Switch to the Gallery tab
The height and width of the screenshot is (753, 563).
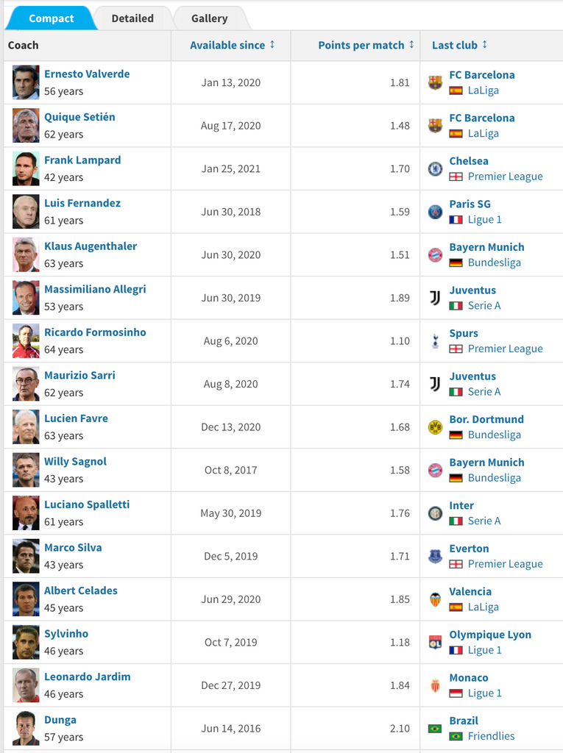[x=210, y=18]
